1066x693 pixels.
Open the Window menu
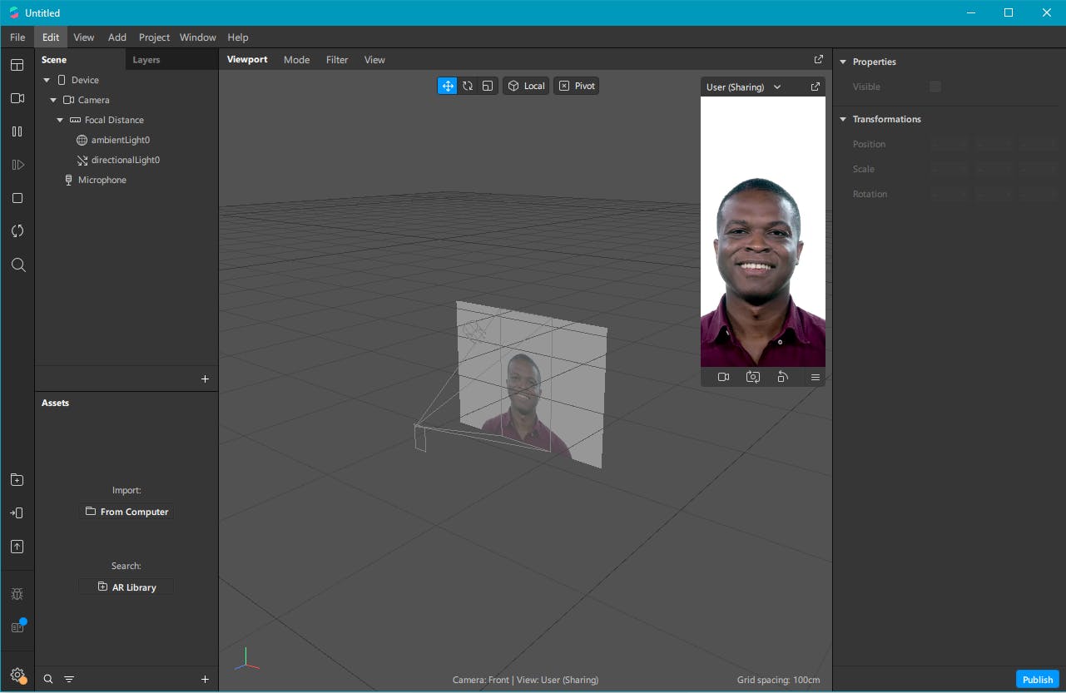tap(198, 37)
